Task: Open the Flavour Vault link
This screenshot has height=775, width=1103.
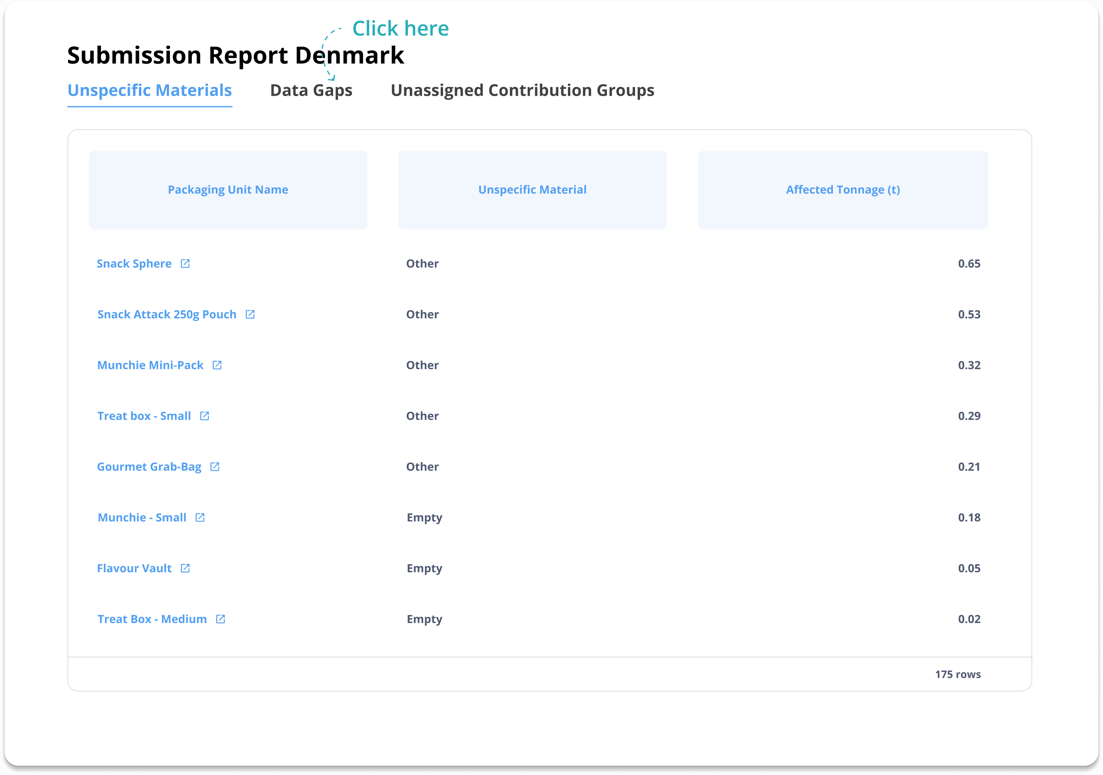Action: tap(134, 568)
